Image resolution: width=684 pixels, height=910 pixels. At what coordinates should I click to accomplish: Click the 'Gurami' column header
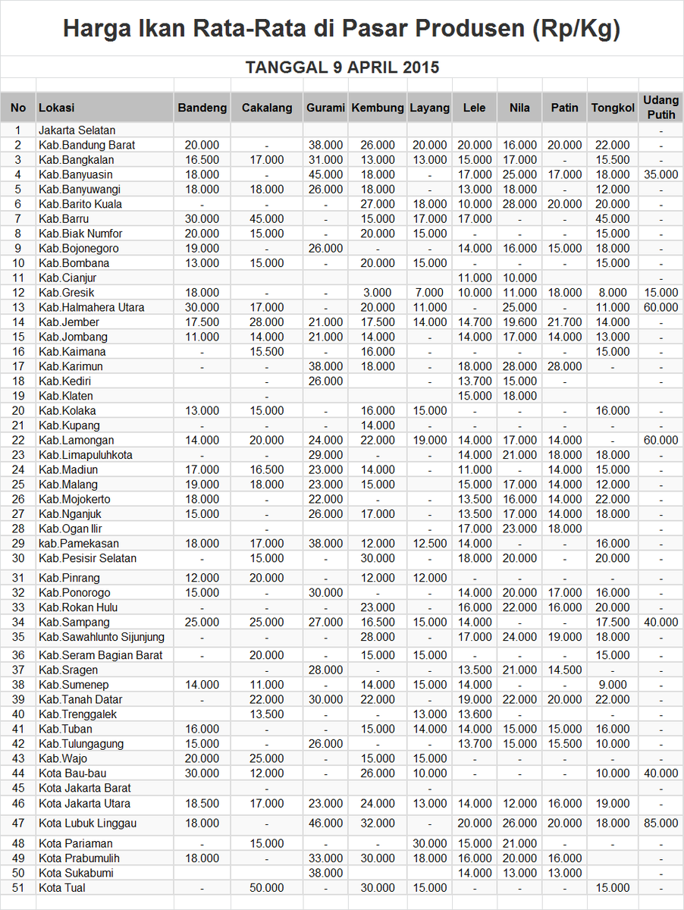pyautogui.click(x=326, y=108)
